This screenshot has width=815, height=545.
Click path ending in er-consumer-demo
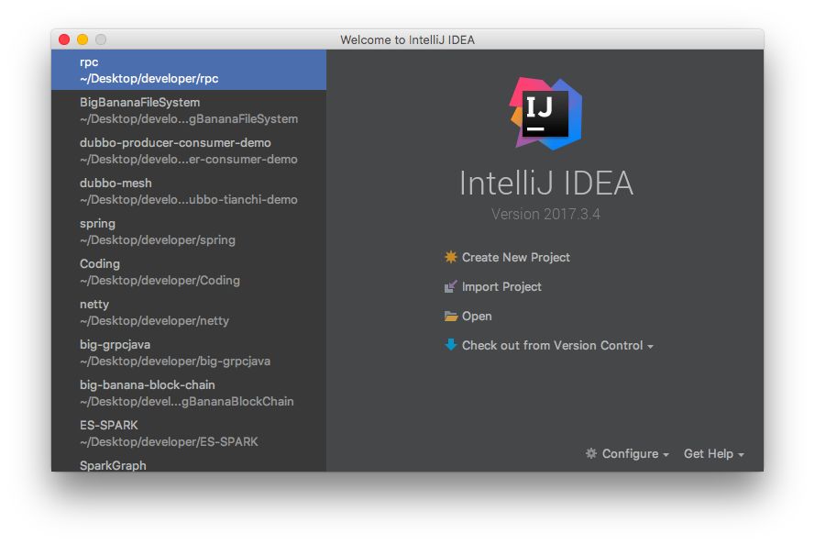coord(189,159)
